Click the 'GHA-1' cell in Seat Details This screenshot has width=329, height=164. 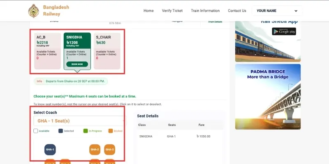coord(171,137)
